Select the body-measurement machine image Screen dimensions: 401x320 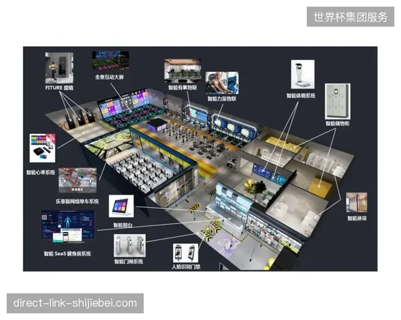(303, 74)
